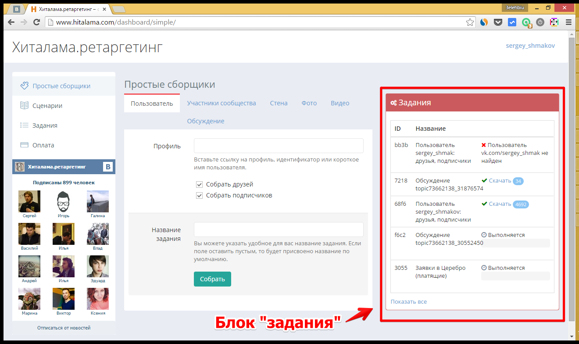Switch to the Пользователь tab
Viewport: 579px width, 344px height.
click(x=152, y=103)
